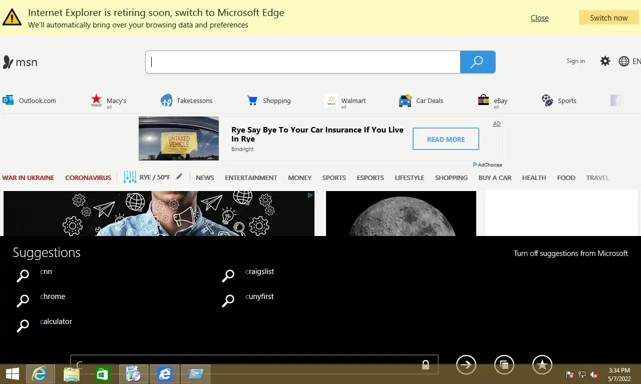The image size is (641, 384).
Task: Click the forward arrow button in IE bar
Action: click(466, 364)
